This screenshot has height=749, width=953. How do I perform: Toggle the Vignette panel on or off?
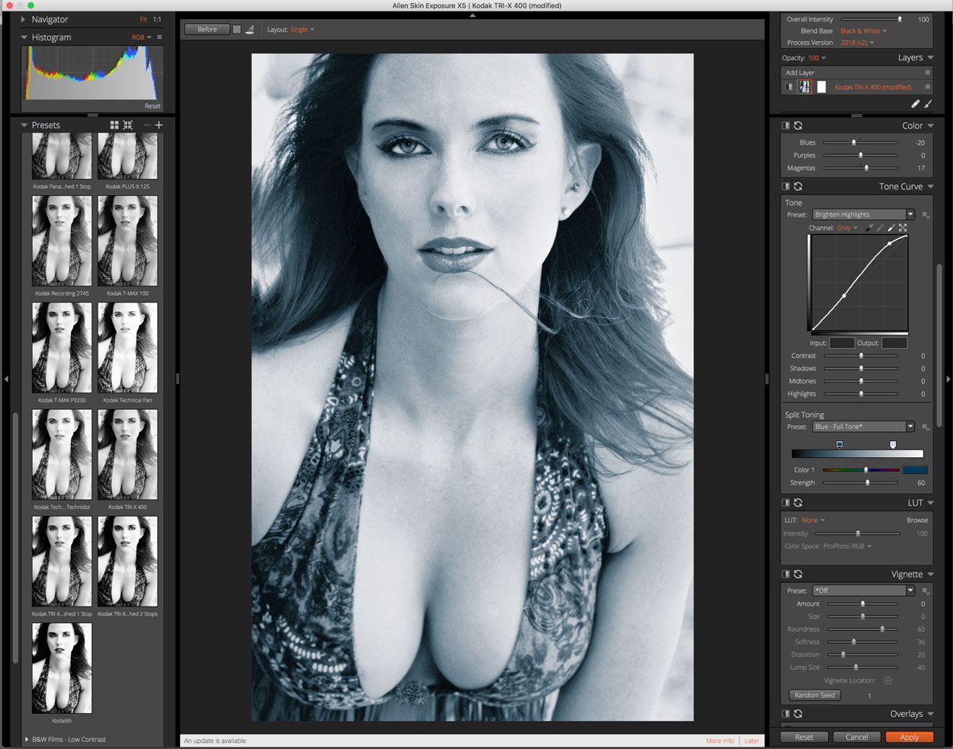(x=786, y=575)
